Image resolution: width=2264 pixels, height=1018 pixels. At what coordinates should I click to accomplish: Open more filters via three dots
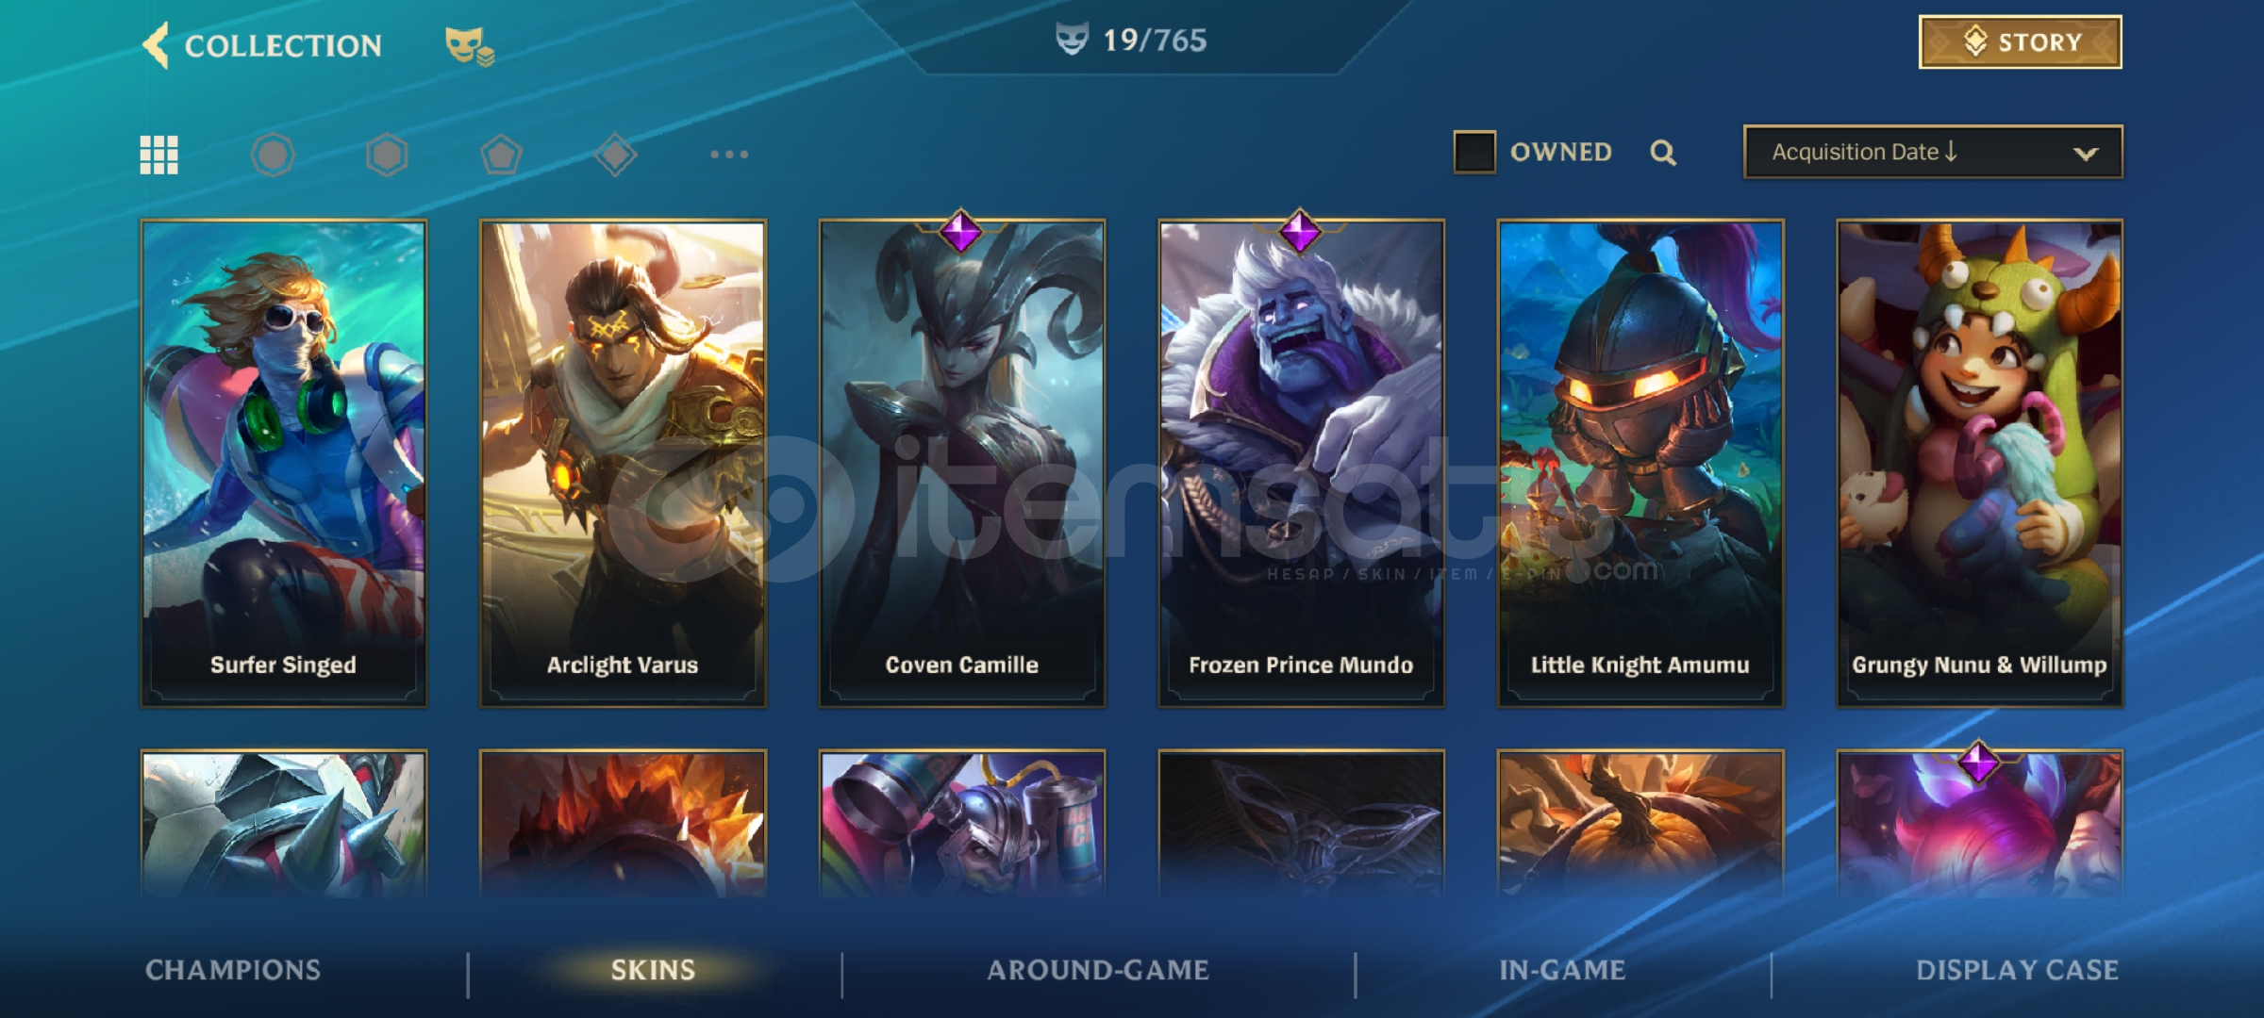tap(729, 154)
